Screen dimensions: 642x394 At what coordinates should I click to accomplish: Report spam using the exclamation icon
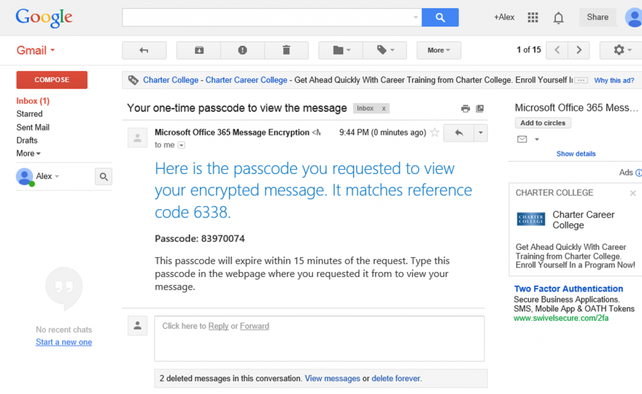[243, 50]
